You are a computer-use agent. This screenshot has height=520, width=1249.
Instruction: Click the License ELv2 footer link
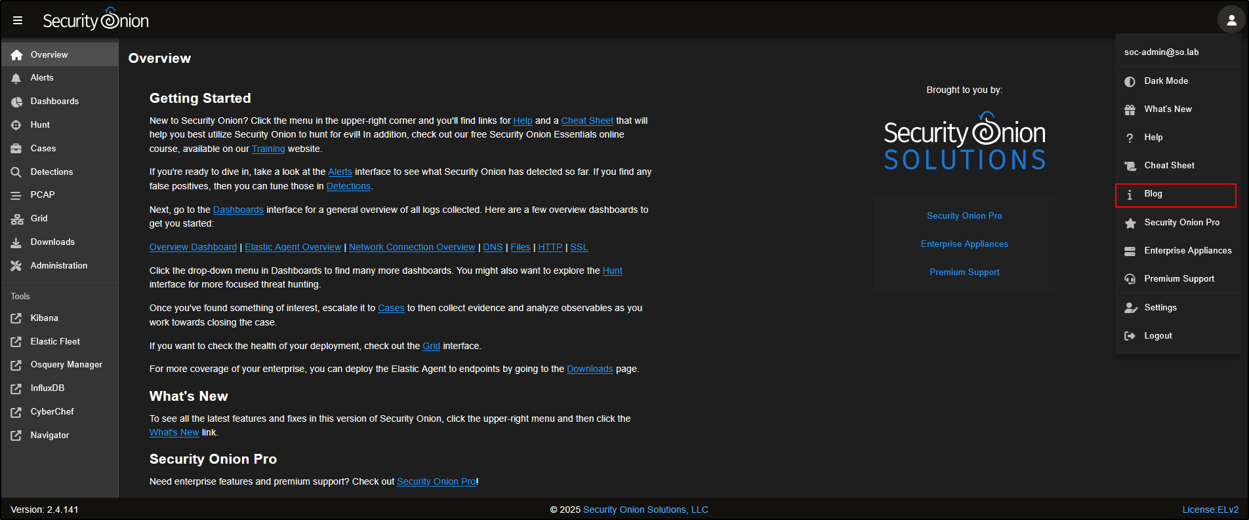(x=1210, y=510)
